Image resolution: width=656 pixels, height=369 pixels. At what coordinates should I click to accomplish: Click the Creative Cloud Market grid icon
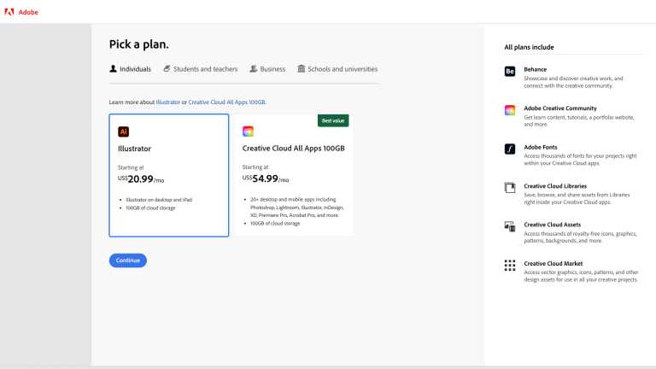pos(510,266)
